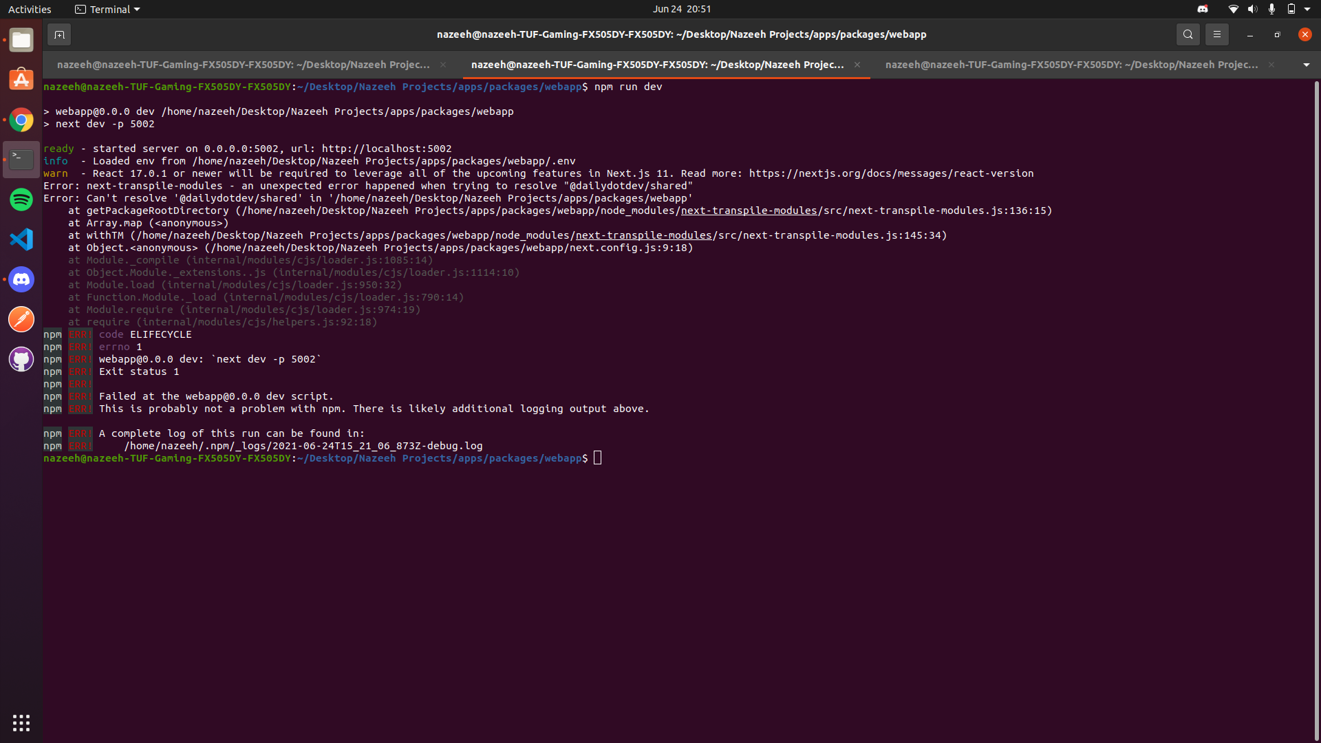
Task: Open Discord from the dock
Action: [21, 279]
